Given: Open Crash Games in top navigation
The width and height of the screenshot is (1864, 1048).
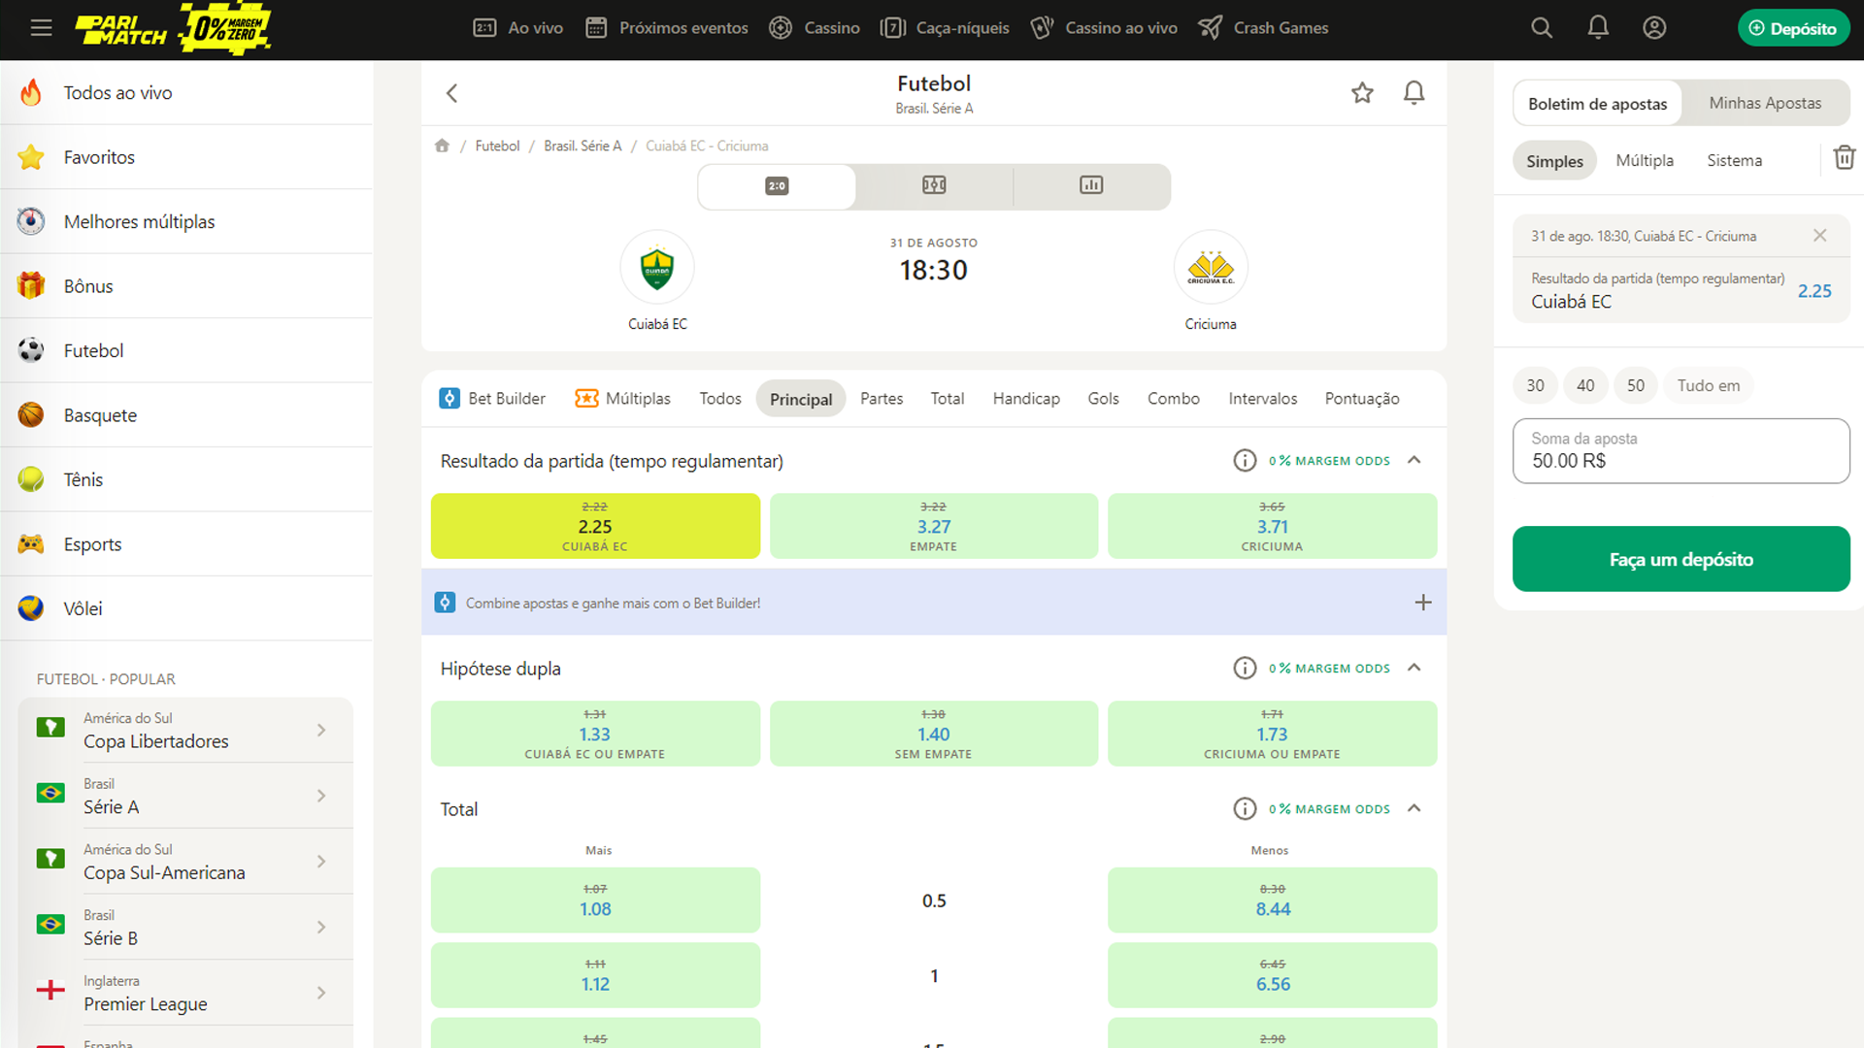Looking at the screenshot, I should (1263, 28).
